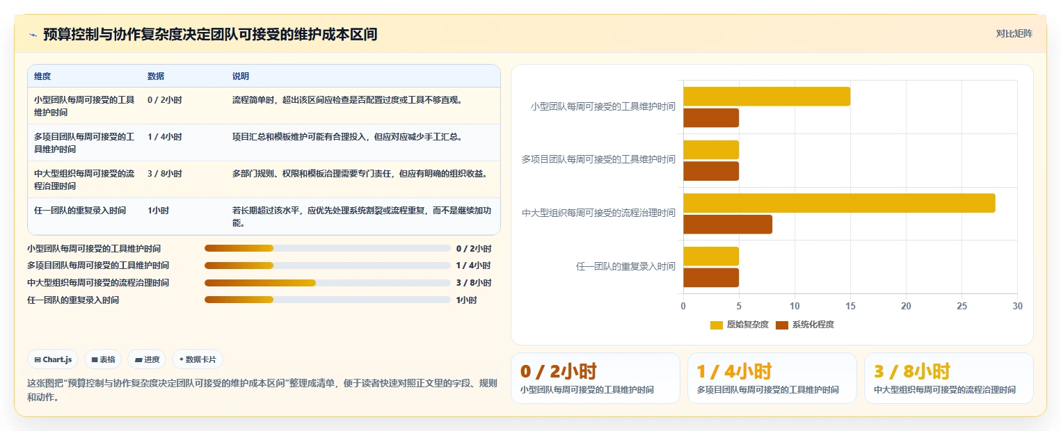Viewport: 1061px width, 431px height.
Task: Open the 1 / 4小时 data card
Action: (772, 378)
